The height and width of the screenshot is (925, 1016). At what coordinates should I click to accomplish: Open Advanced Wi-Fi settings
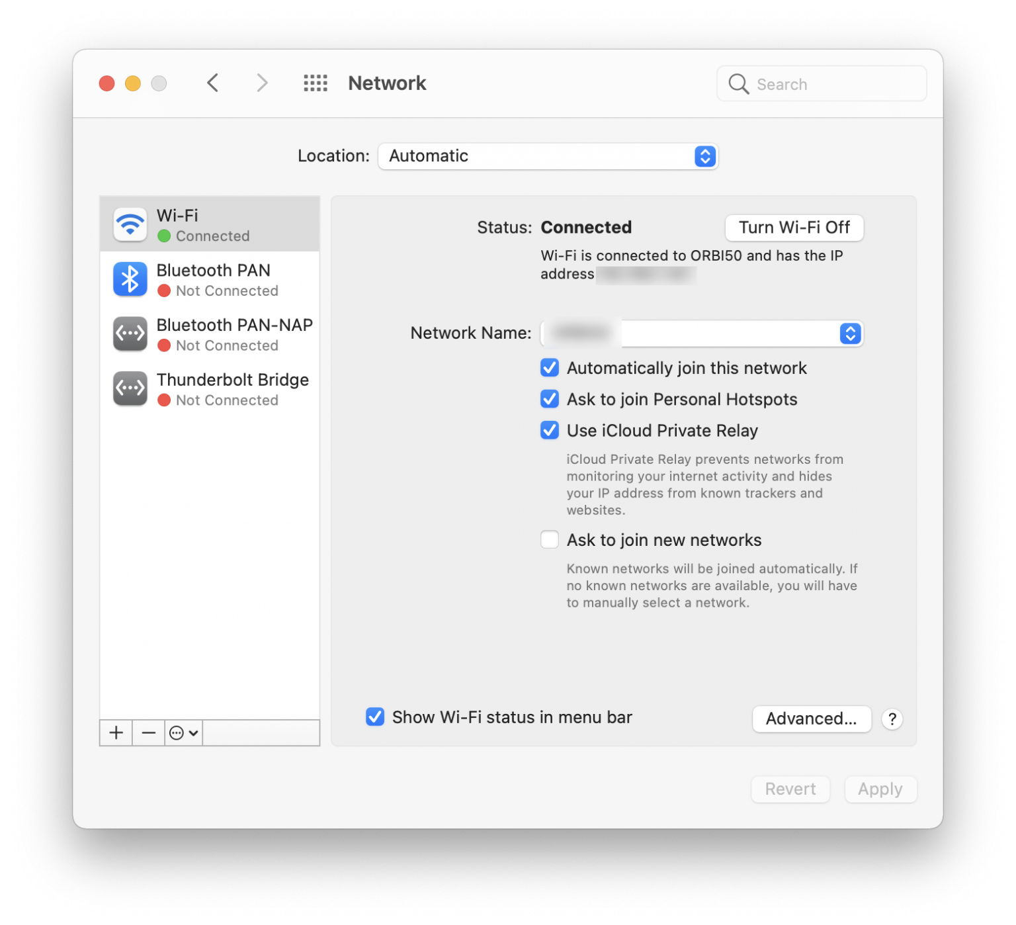click(x=812, y=719)
